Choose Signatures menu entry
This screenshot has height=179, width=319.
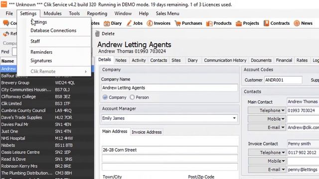[x=41, y=61]
